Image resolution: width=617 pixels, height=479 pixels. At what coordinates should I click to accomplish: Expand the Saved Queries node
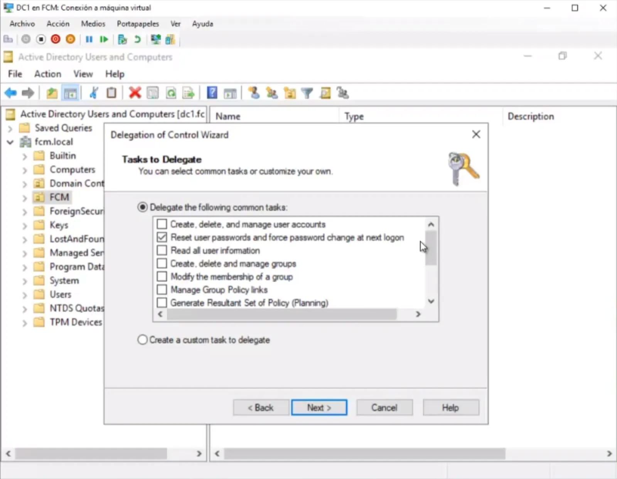(10, 128)
